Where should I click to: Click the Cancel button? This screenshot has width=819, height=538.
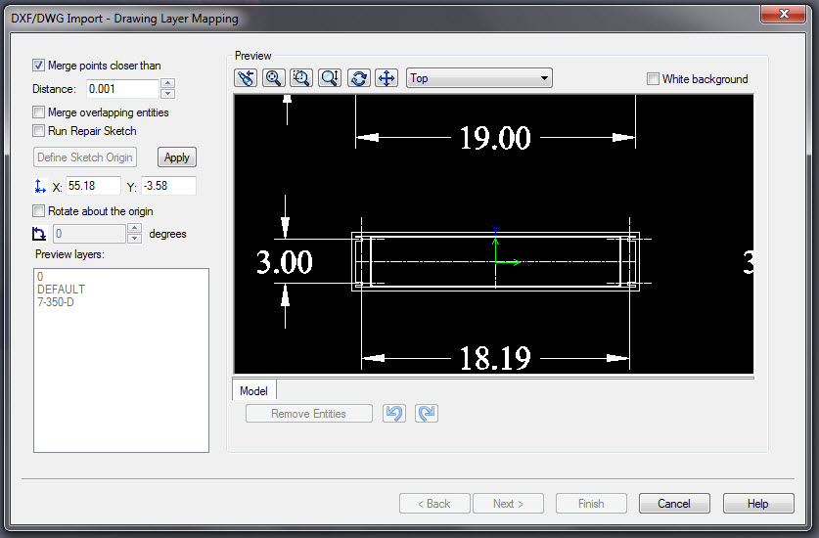click(673, 504)
